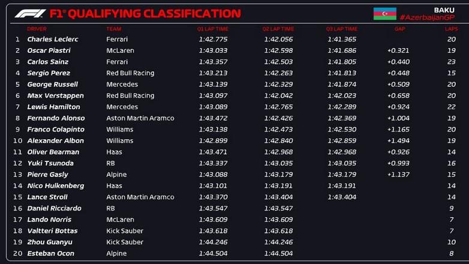The image size is (469, 264).
Task: Click driver name Charles Leclerc
Action: tap(53, 40)
